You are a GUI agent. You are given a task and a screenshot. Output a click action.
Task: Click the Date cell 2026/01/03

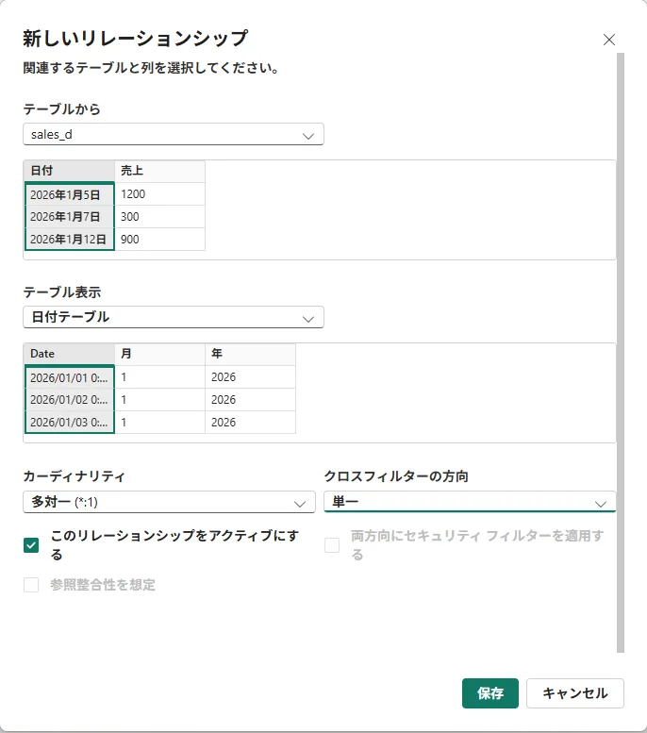69,422
